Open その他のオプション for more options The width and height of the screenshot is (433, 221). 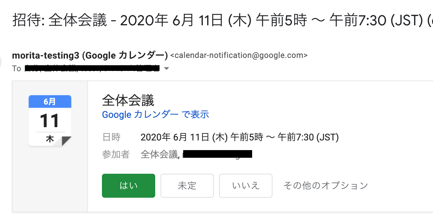325,185
